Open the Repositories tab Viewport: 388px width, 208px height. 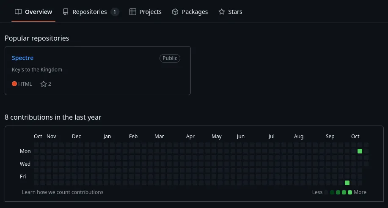click(x=89, y=12)
